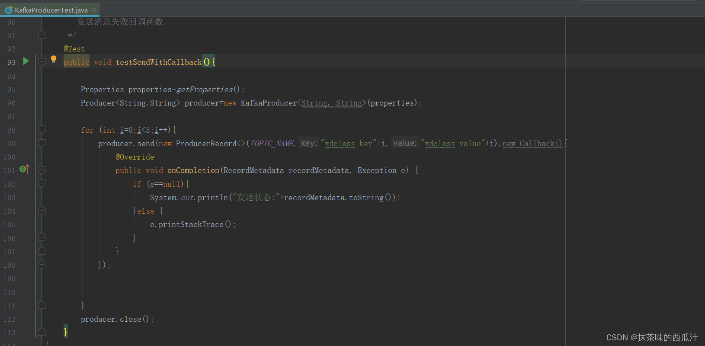Click the comment end fold marker on line 91
The image size is (705, 346).
click(x=42, y=35)
